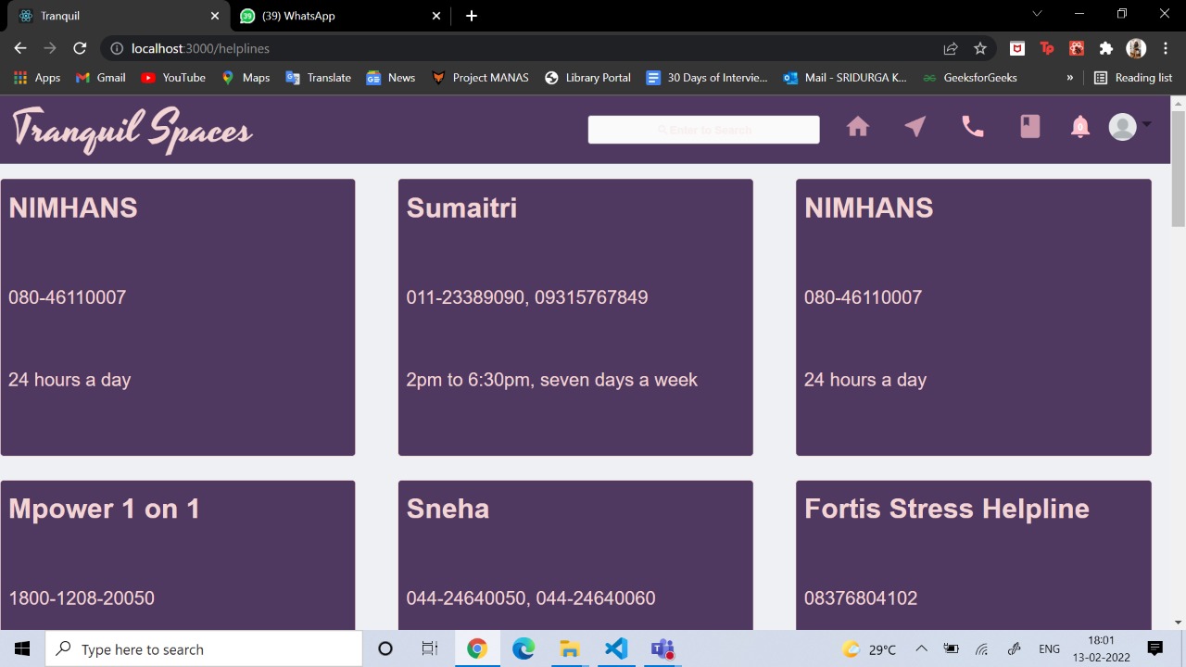Click the taskbar search box

pyautogui.click(x=204, y=649)
